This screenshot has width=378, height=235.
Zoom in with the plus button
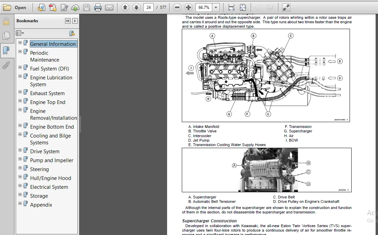point(188,8)
